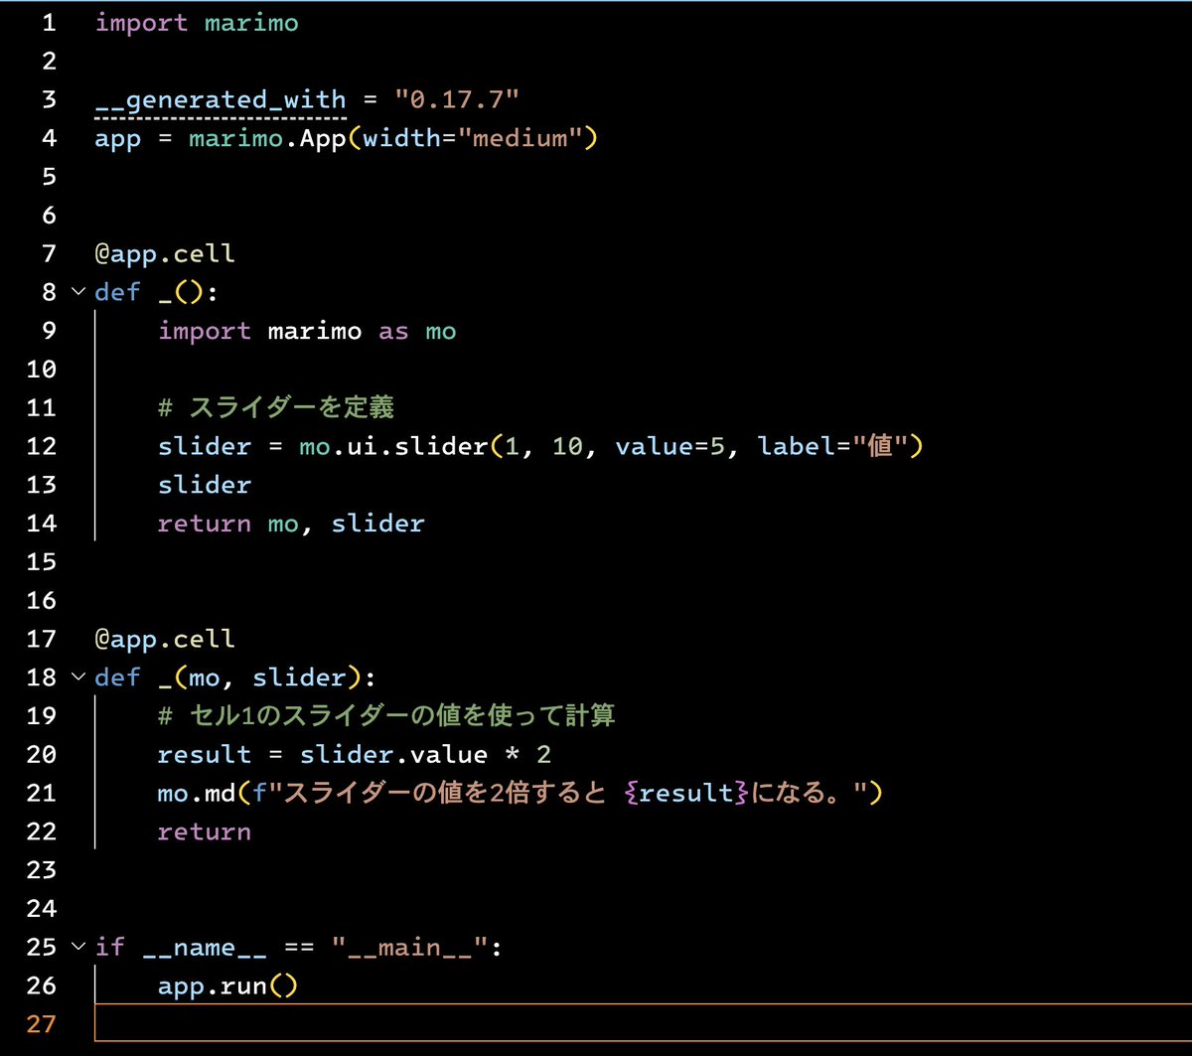Click the lone "slider" on line 13
This screenshot has height=1056, width=1192.
[205, 485]
